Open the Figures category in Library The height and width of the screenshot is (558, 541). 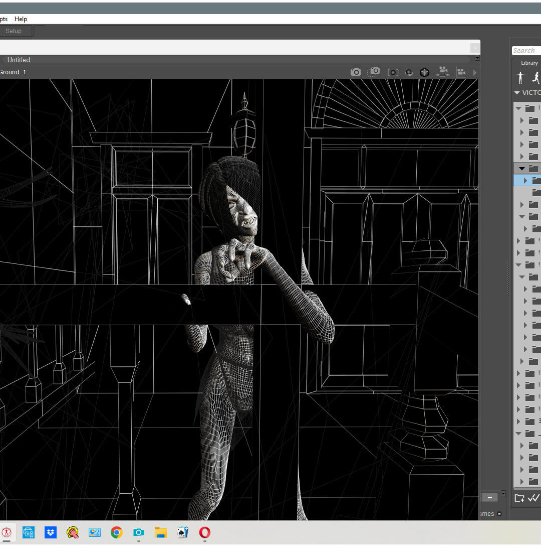click(520, 77)
